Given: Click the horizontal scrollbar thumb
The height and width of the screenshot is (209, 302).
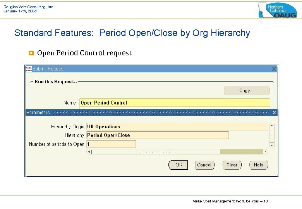Looking at the screenshot, I should click(x=156, y=152).
